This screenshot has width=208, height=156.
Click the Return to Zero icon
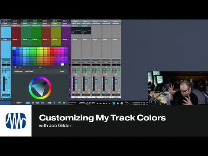point(110,103)
